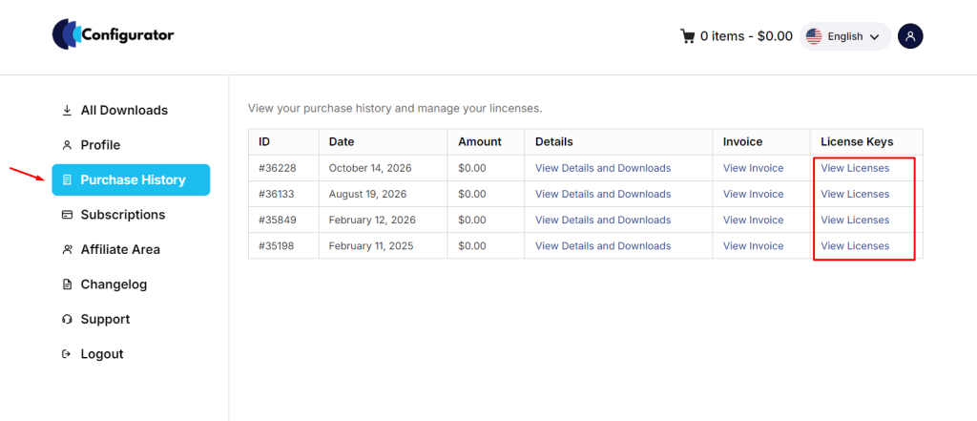The height and width of the screenshot is (421, 977).
Task: Click the All Downloads download icon
Action: point(67,111)
